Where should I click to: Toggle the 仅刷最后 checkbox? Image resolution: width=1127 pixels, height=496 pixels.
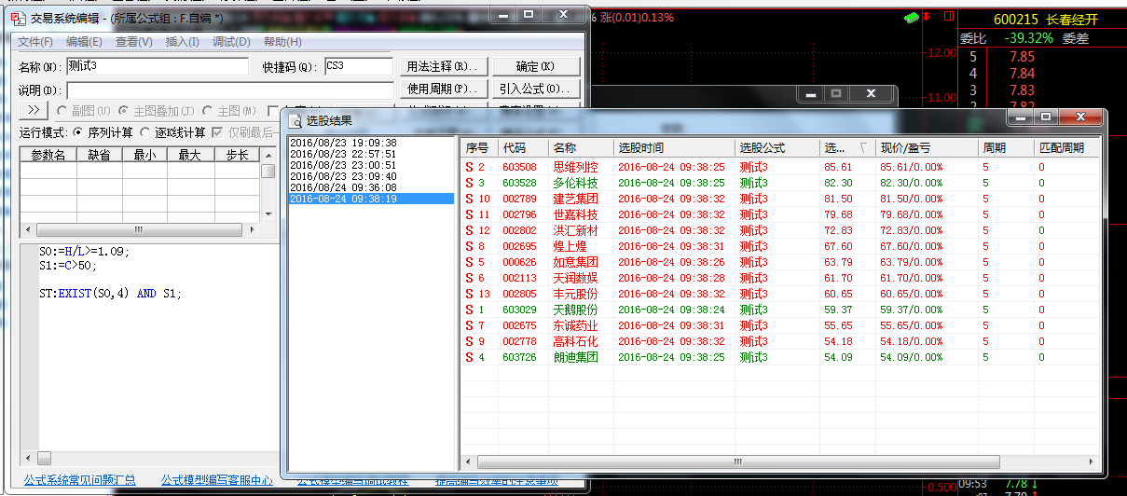coord(218,132)
